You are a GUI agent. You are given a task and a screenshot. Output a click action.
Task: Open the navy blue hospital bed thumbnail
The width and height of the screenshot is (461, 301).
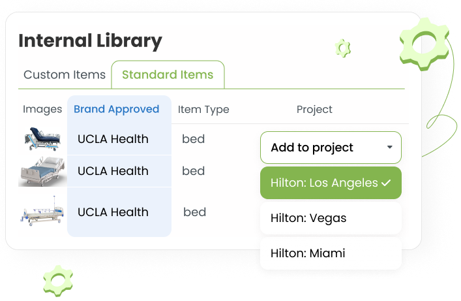tap(42, 138)
